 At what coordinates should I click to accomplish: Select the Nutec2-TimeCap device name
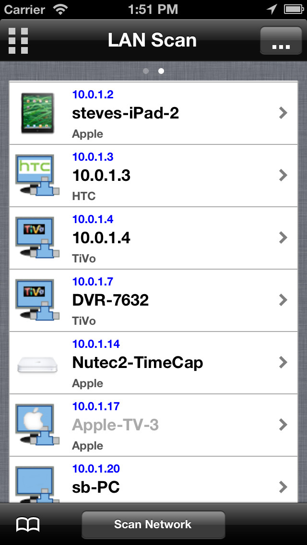coord(138,363)
